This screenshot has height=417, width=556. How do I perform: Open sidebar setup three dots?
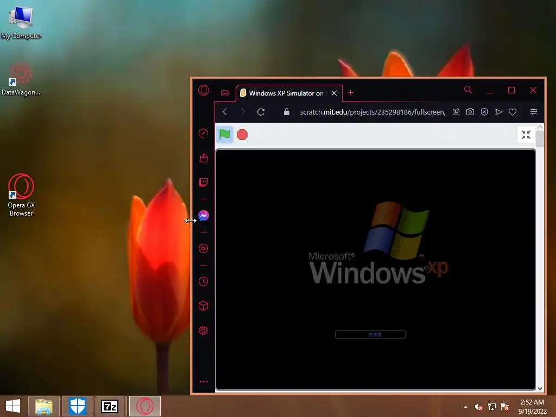[204, 382]
